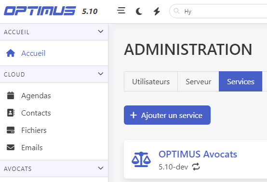This screenshot has width=267, height=182.
Task: Collapse the CLOUD sidebar section
Action: coord(101,74)
